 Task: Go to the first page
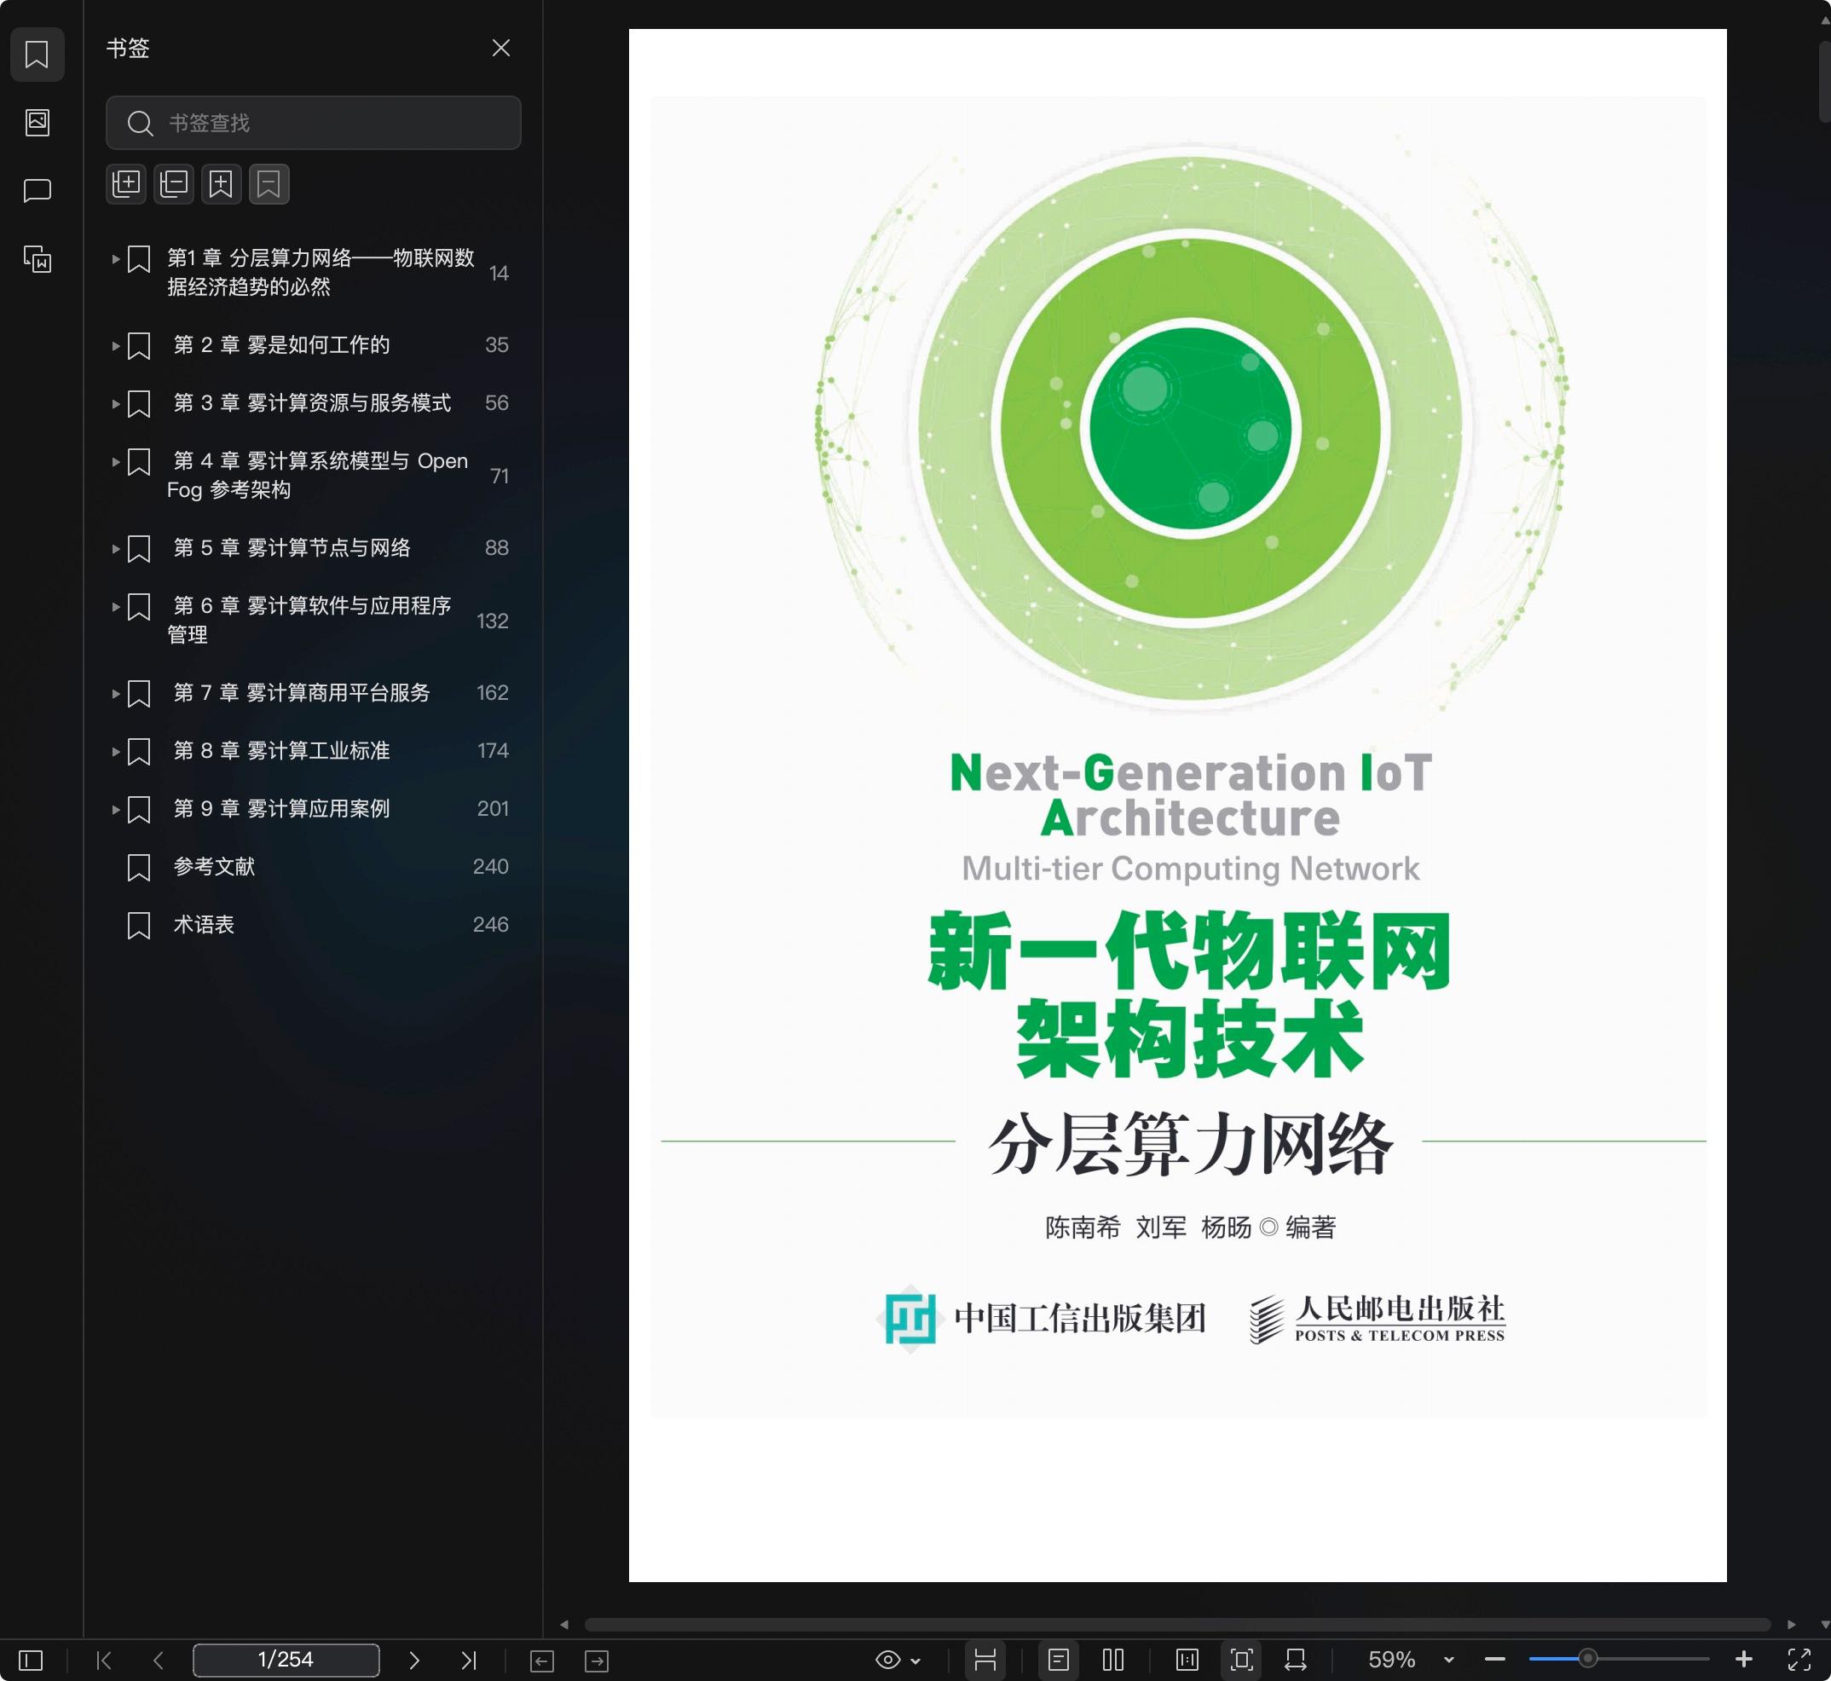[104, 1660]
